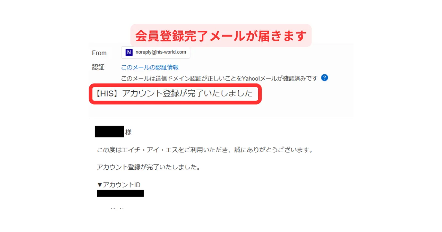Click the pink 会員登録完了メールが届きます banner

click(x=221, y=36)
